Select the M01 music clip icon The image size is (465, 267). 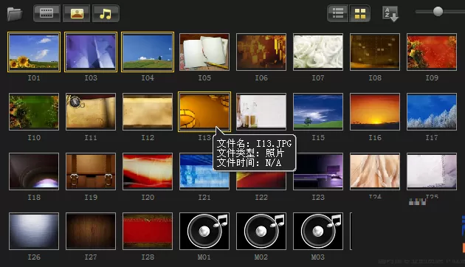[204, 231]
